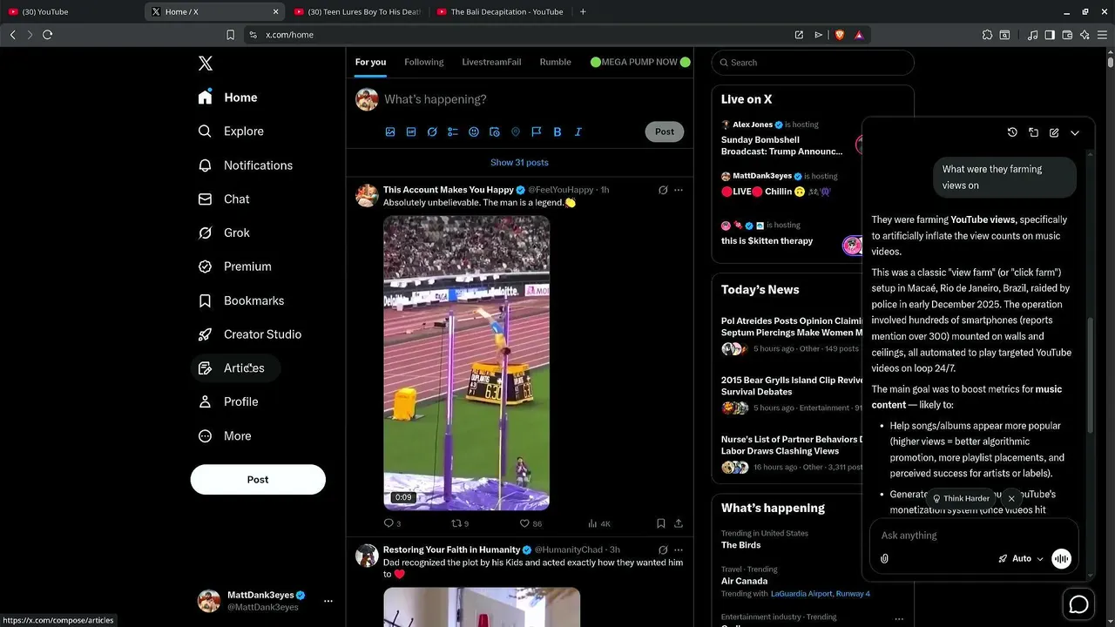
Task: Open the MattDank3eyes account menu dots
Action: pos(328,601)
